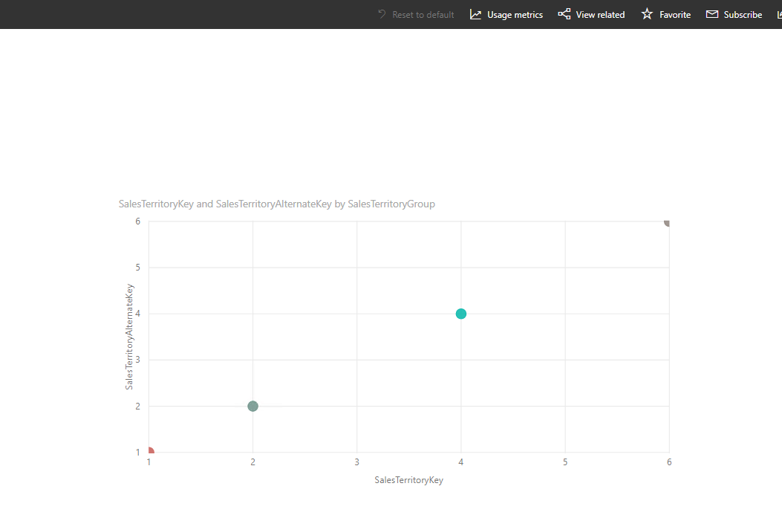Click y-axis tick label 2
The width and height of the screenshot is (782, 518).
click(137, 407)
